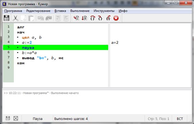Screen dimensions: 194x124
Task: Click the assignment a:=2 in editor
Action: pos(27,43)
